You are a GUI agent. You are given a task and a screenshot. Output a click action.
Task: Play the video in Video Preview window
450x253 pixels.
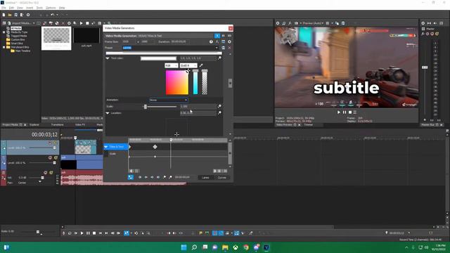(339, 112)
